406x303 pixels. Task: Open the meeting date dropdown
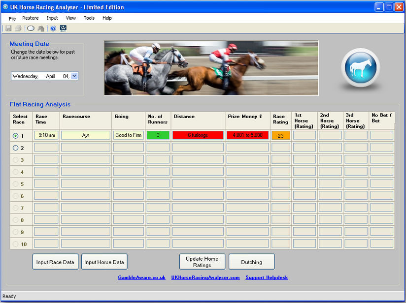[74, 76]
